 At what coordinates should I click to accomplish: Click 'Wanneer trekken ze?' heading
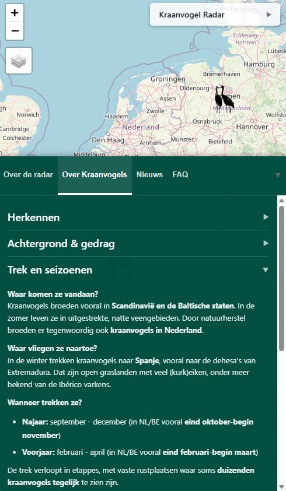[x=44, y=402]
